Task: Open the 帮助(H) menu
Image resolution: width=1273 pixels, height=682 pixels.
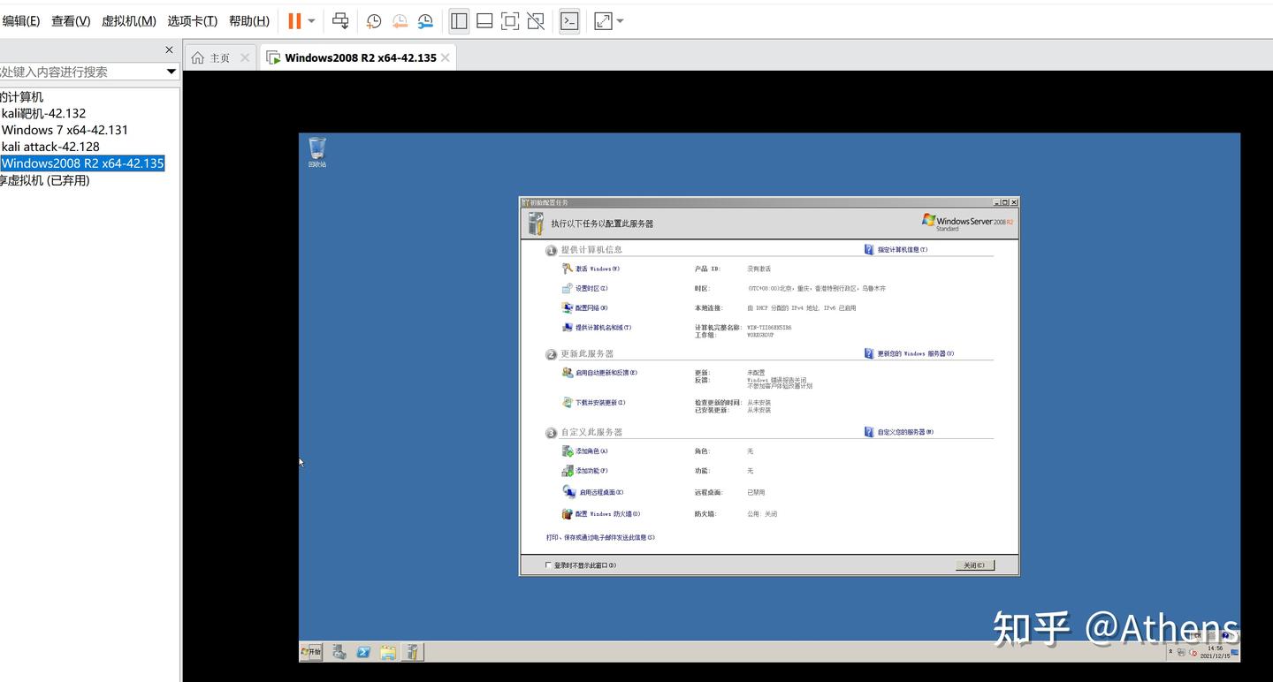Action: click(x=249, y=21)
